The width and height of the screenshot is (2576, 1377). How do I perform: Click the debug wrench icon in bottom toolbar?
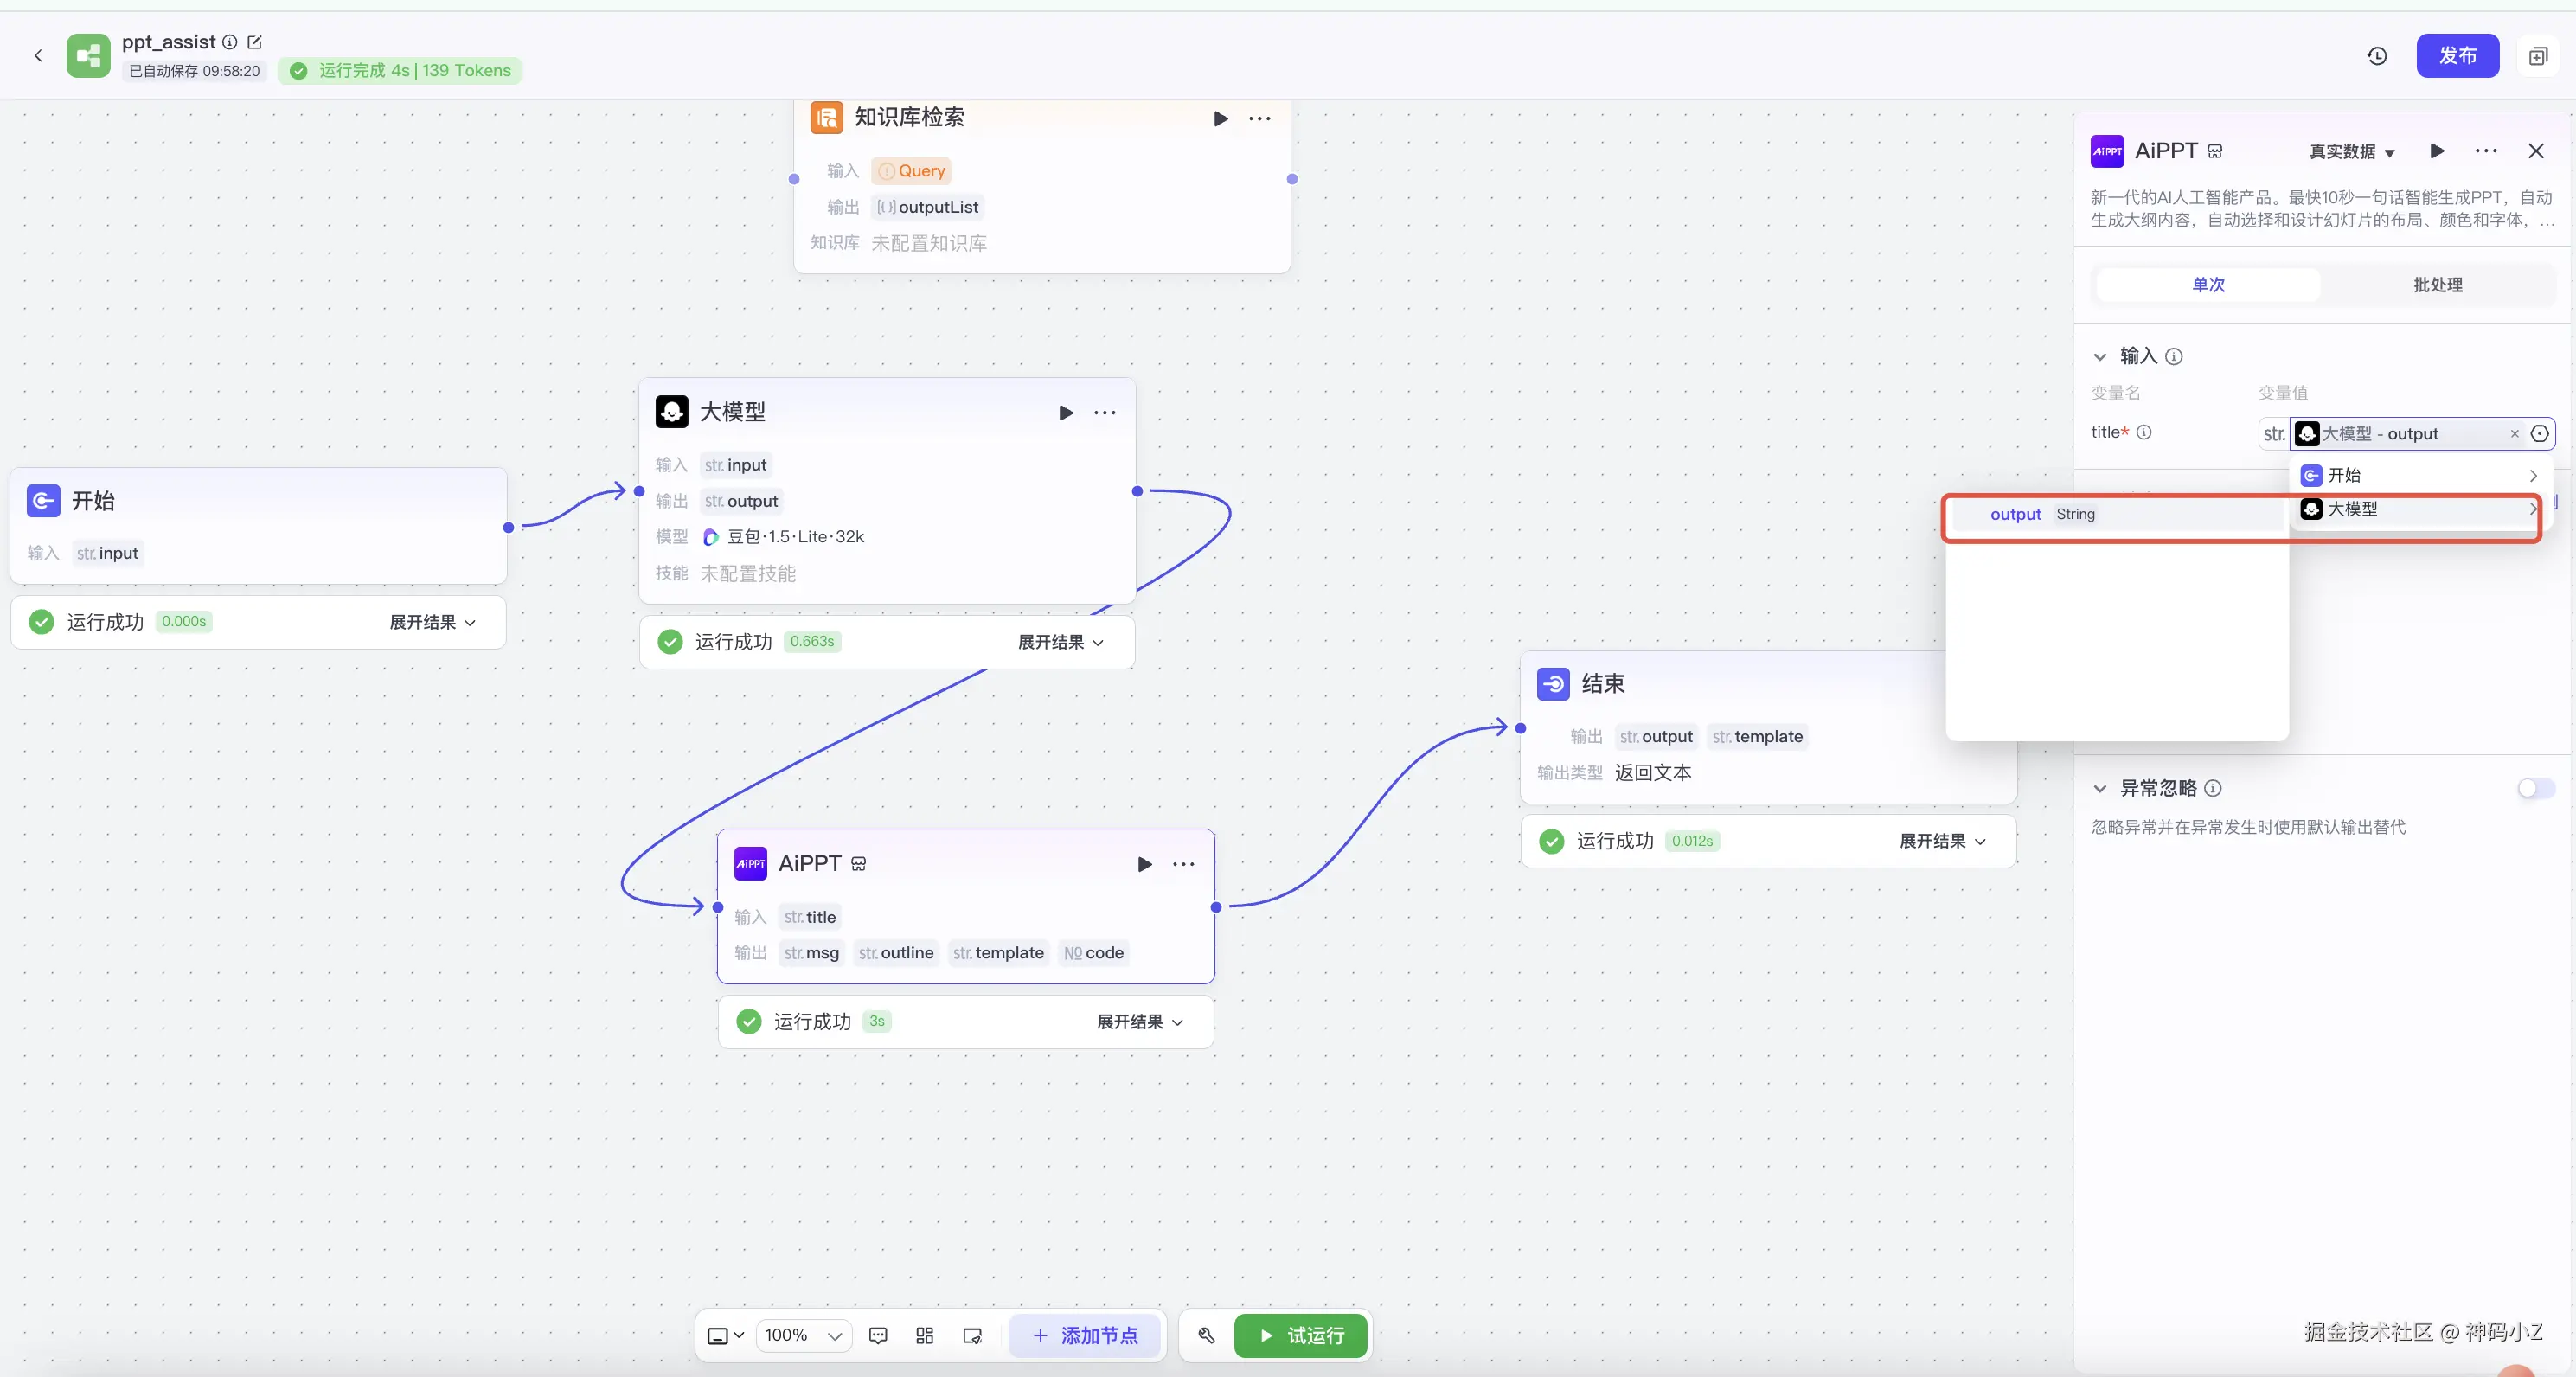click(1206, 1336)
